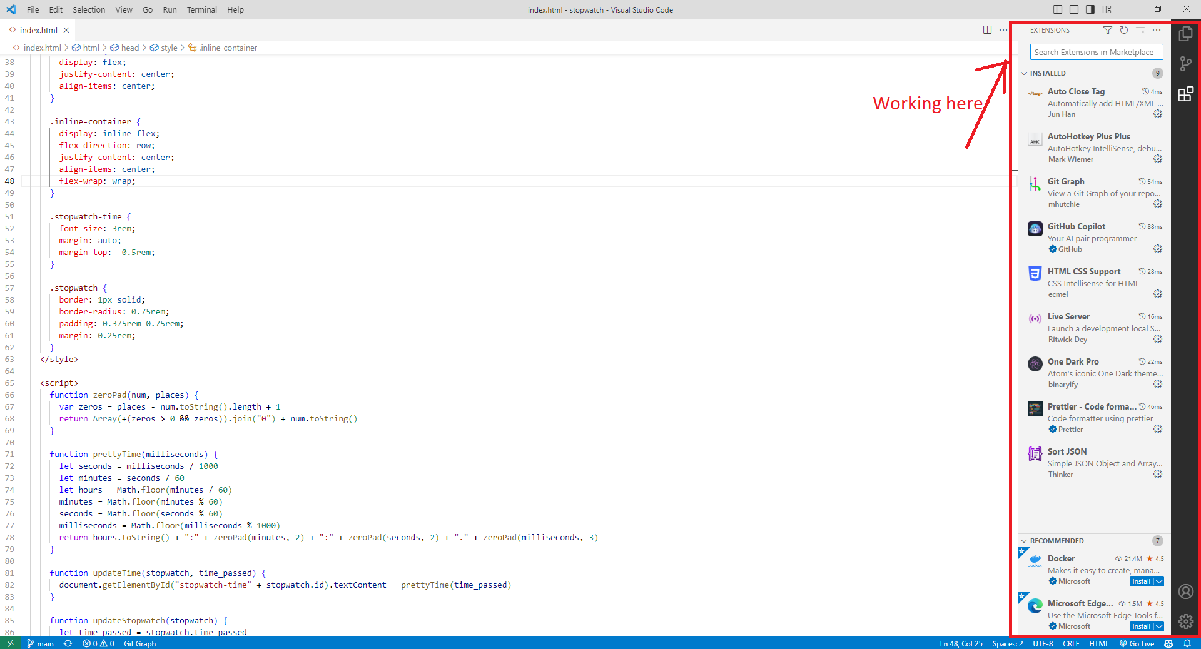Select the index.html editor tab

point(38,29)
